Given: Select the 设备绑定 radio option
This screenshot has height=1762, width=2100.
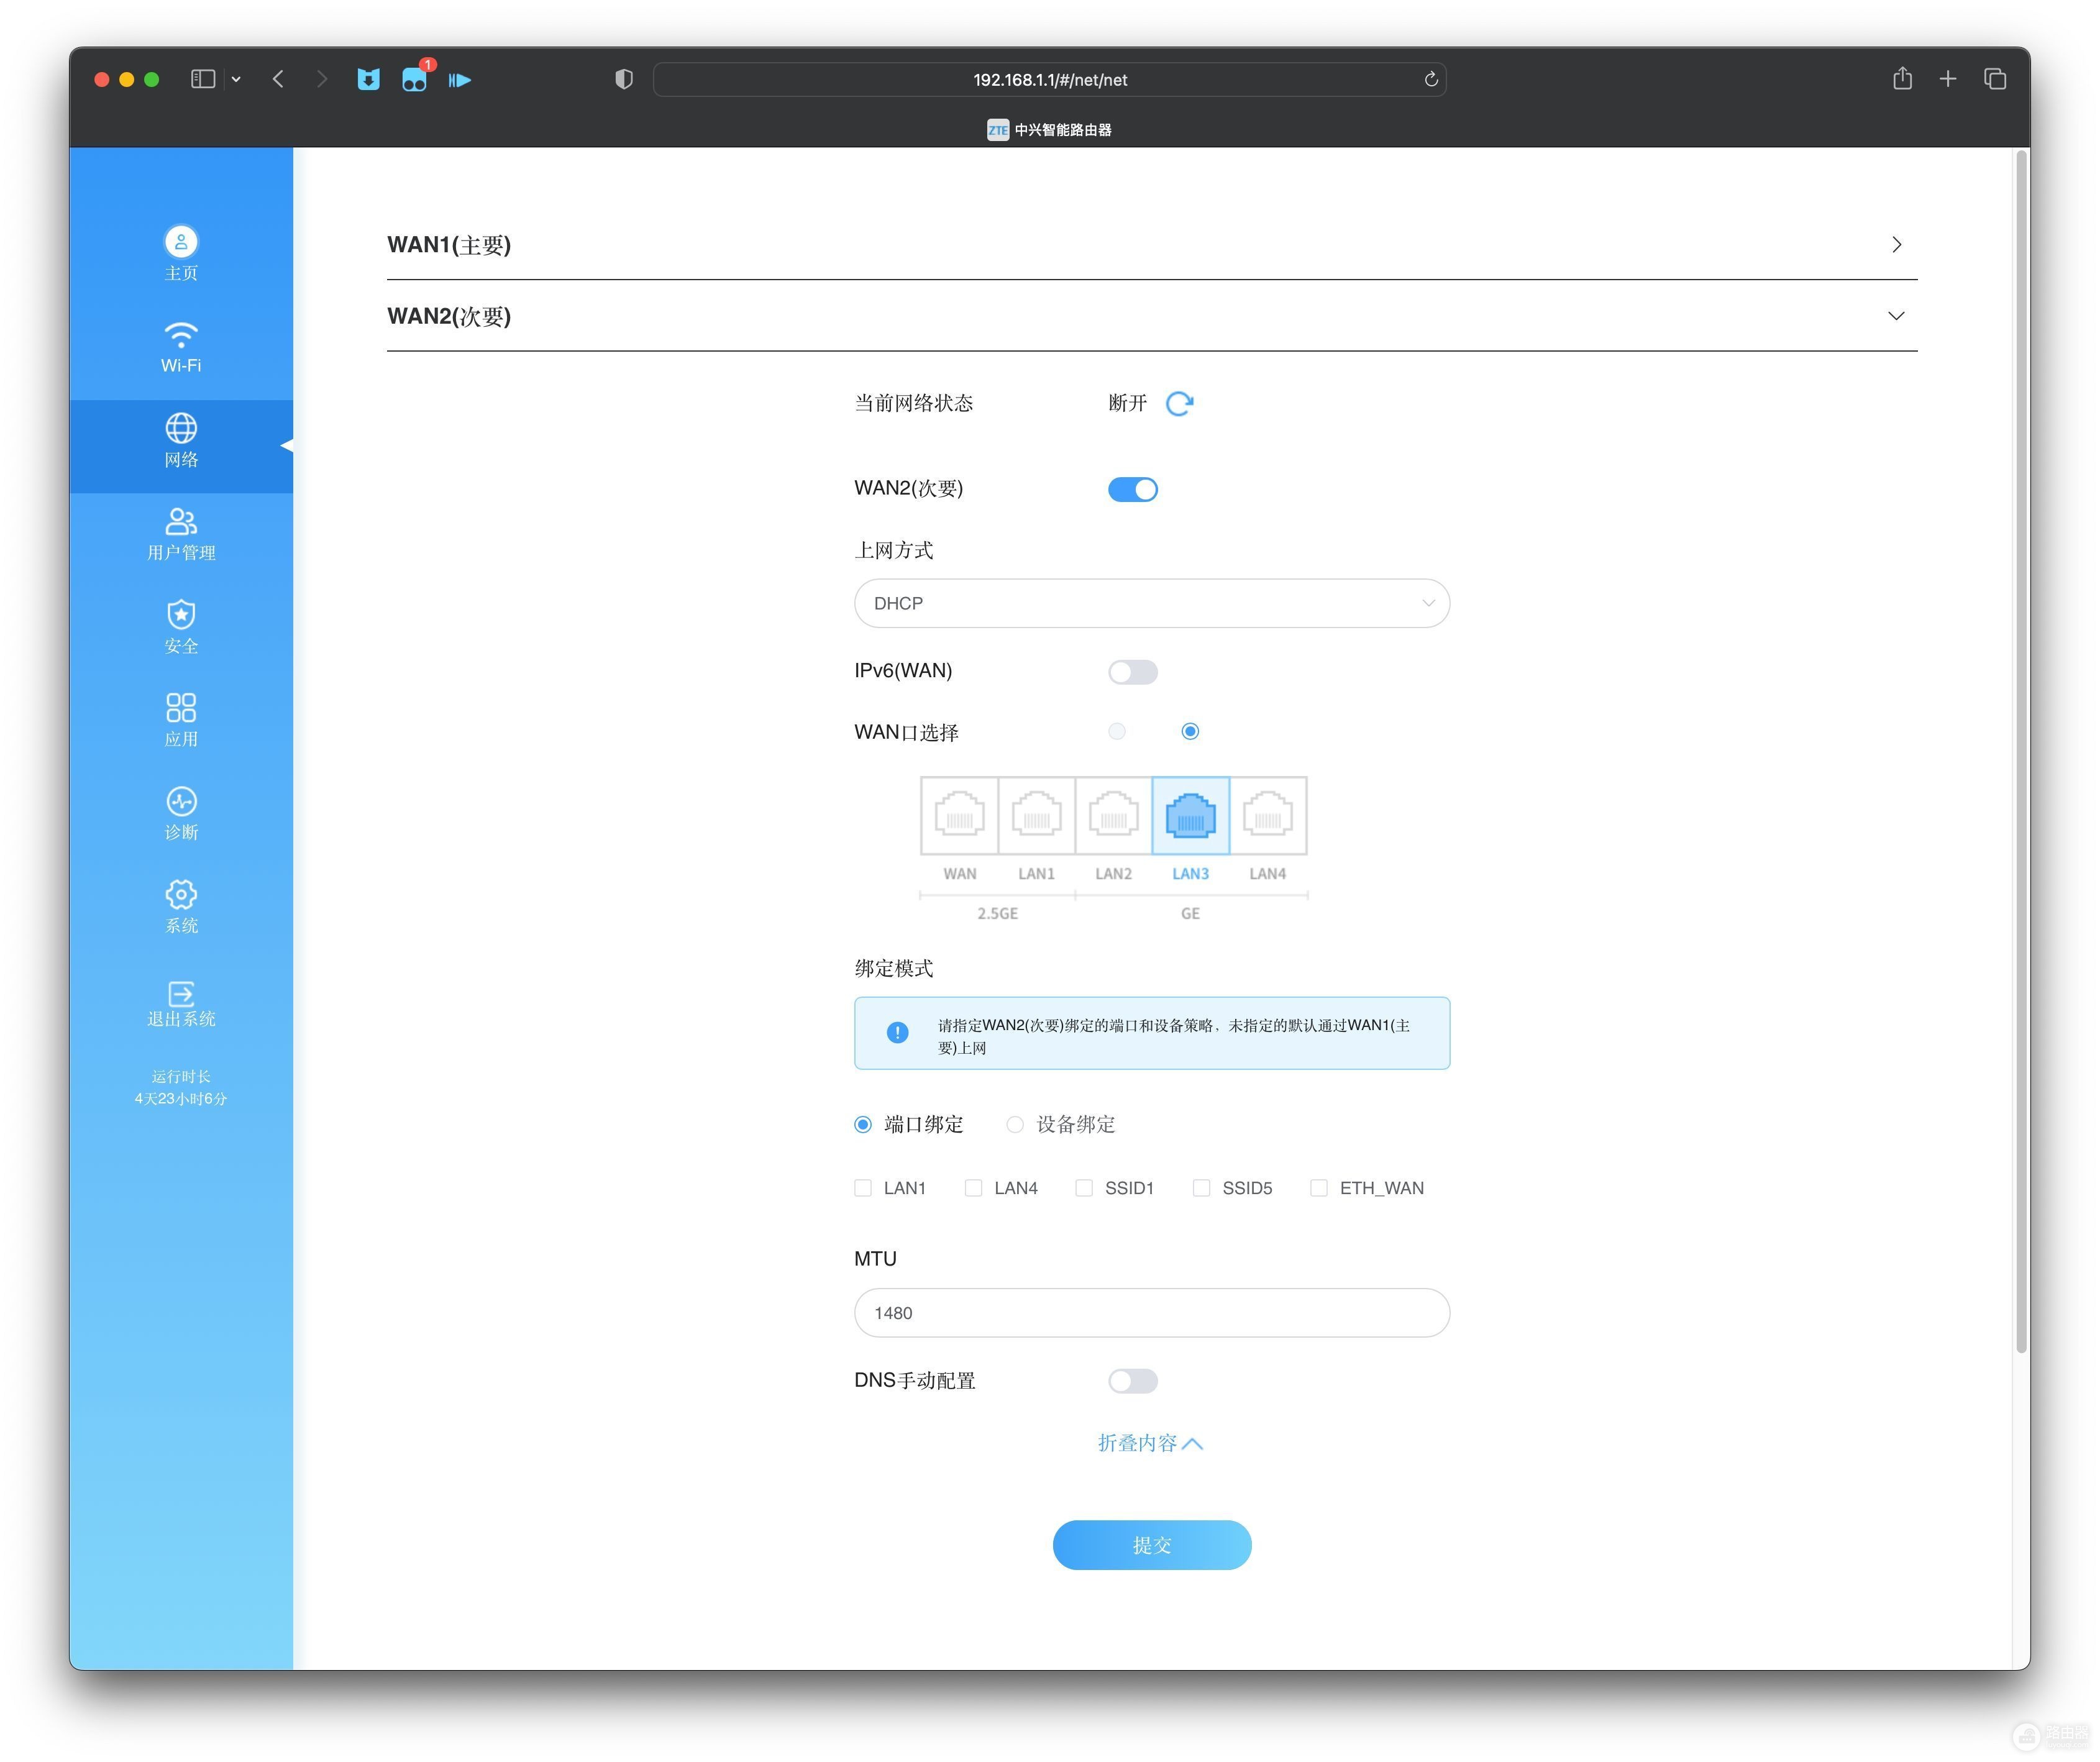Looking at the screenshot, I should point(1014,1125).
